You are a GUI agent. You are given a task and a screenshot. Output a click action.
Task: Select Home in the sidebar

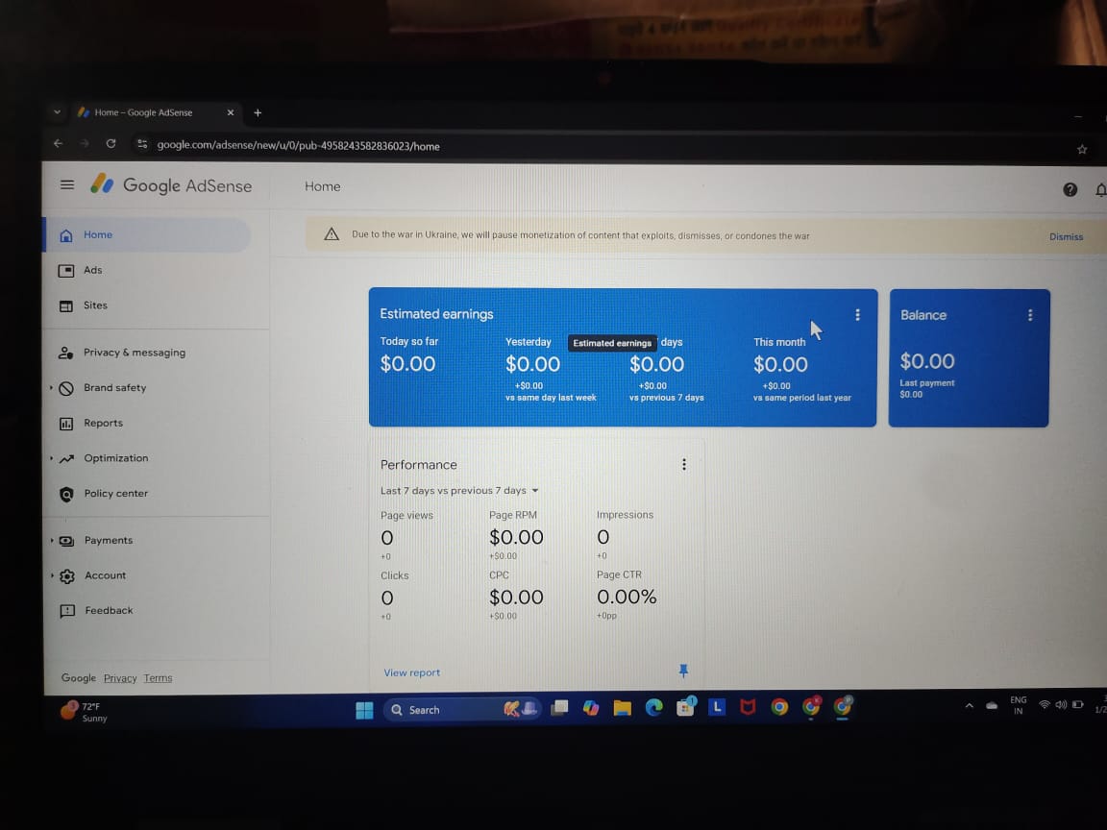pos(147,235)
